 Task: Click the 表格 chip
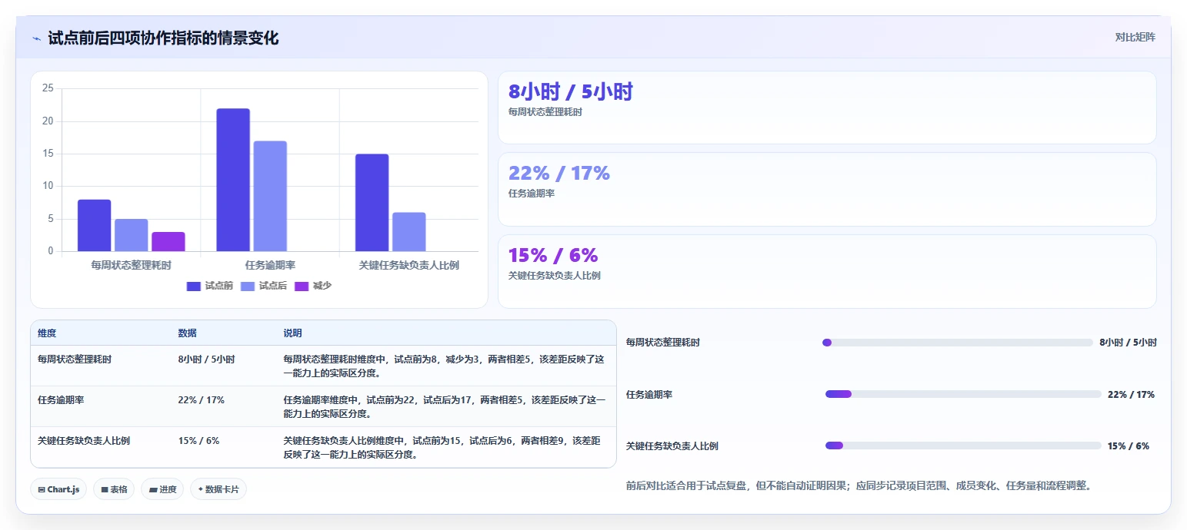(114, 489)
